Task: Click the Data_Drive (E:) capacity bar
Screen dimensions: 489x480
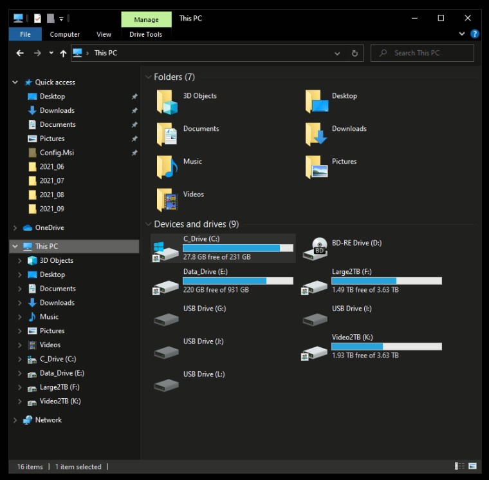Action: click(x=237, y=281)
